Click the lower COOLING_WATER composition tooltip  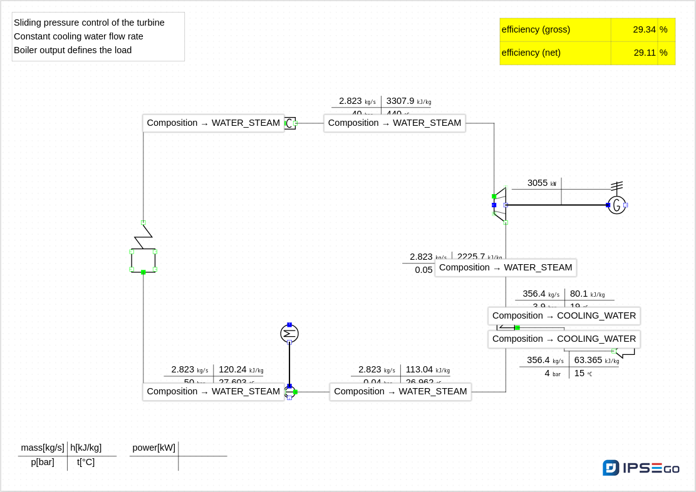[564, 339]
